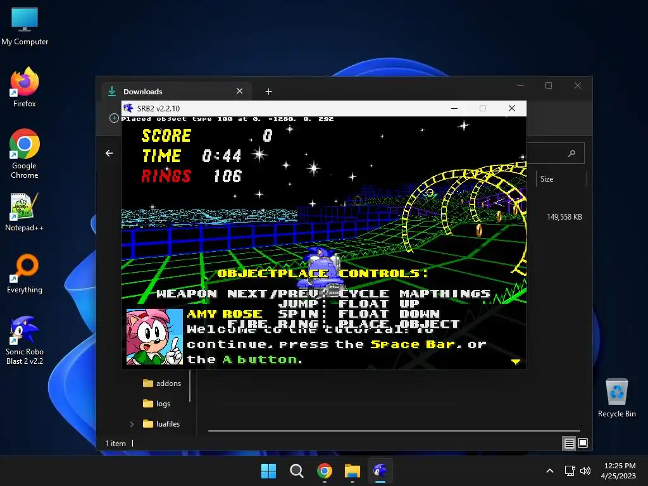
Task: Minimize the SRB2 v2.2.10 window
Action: click(x=454, y=108)
